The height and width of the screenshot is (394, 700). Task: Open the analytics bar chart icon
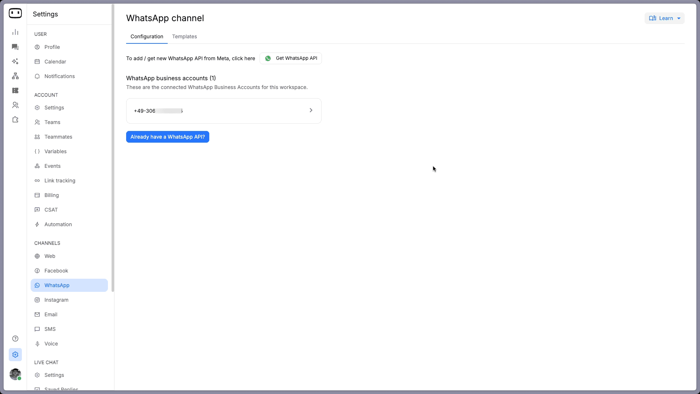(x=15, y=32)
